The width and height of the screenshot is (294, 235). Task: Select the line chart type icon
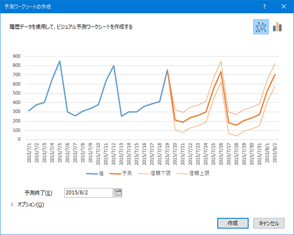261,27
